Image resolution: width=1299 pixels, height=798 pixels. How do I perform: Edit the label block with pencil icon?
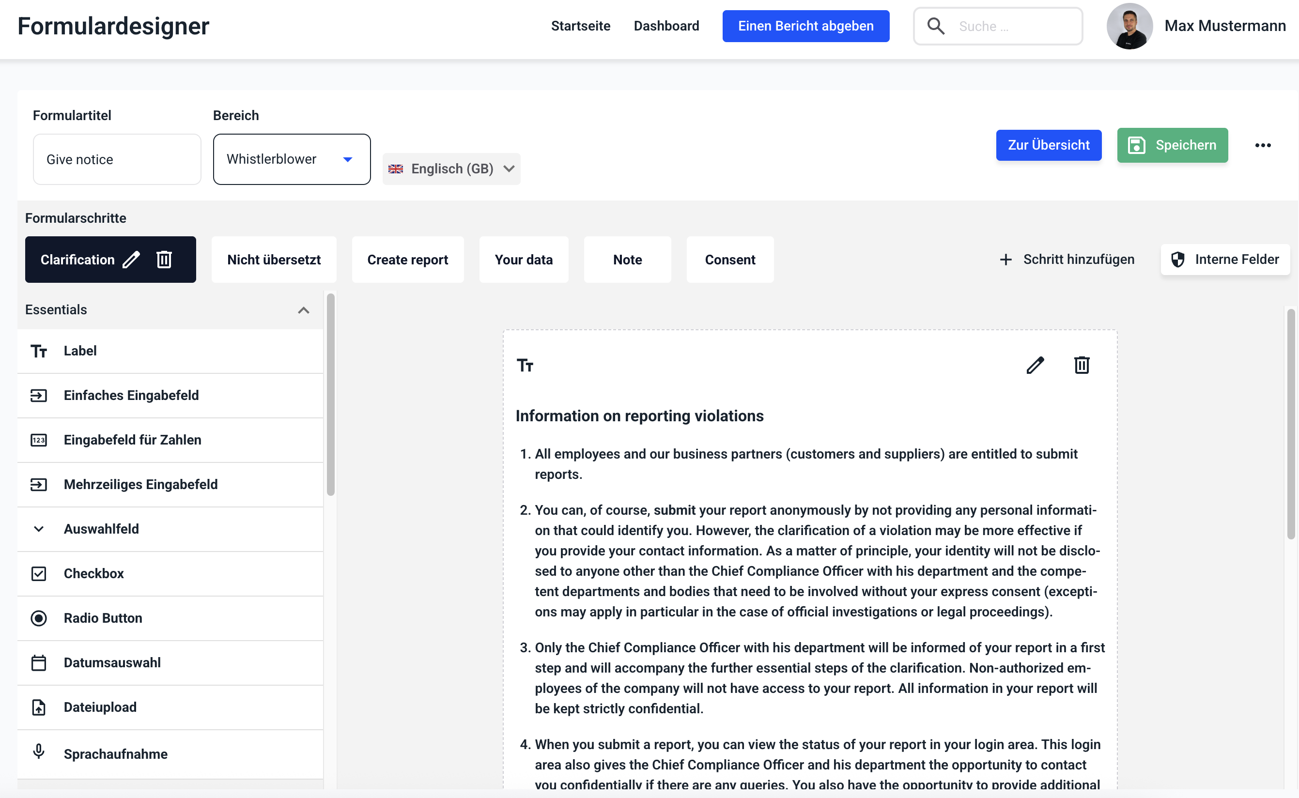click(1035, 365)
